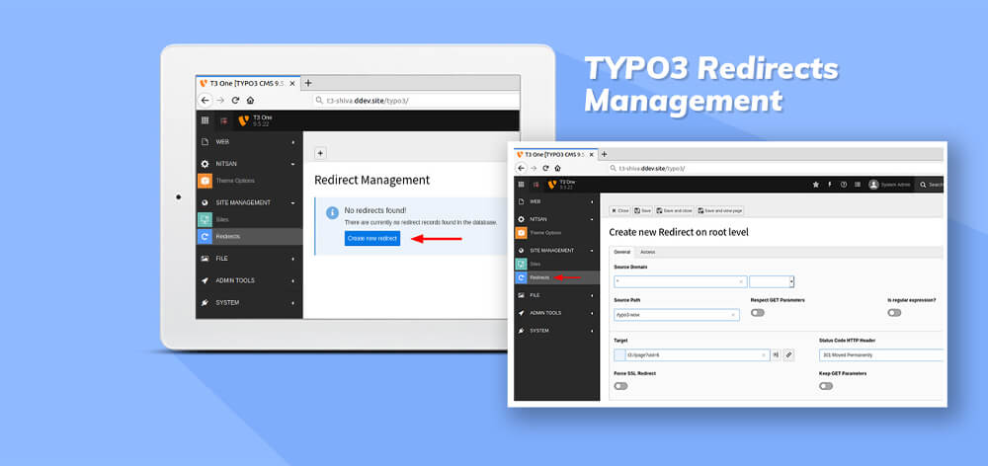
Task: Click the Create new redirect button
Action: click(372, 239)
